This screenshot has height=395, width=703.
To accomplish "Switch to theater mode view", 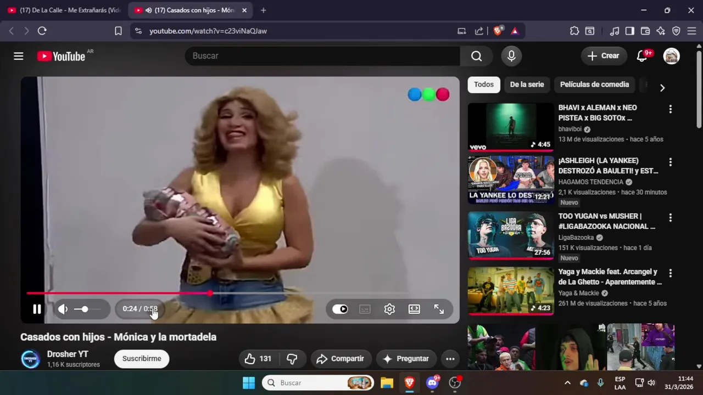I will click(414, 309).
